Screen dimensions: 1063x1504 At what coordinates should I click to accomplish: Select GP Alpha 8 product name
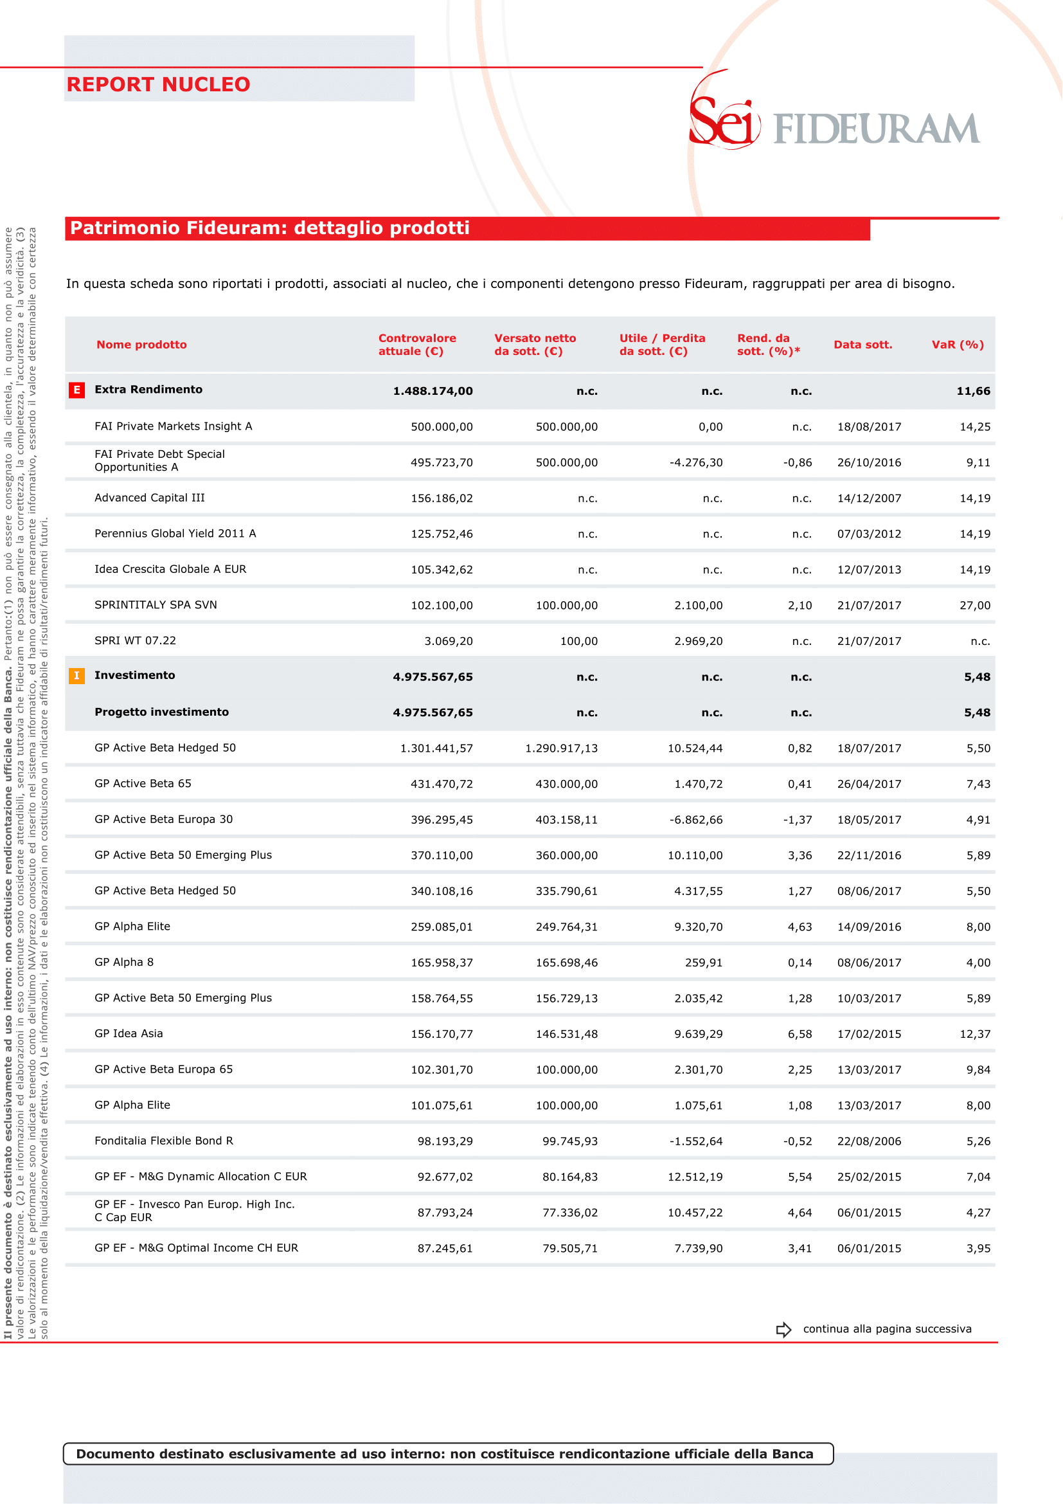click(123, 963)
